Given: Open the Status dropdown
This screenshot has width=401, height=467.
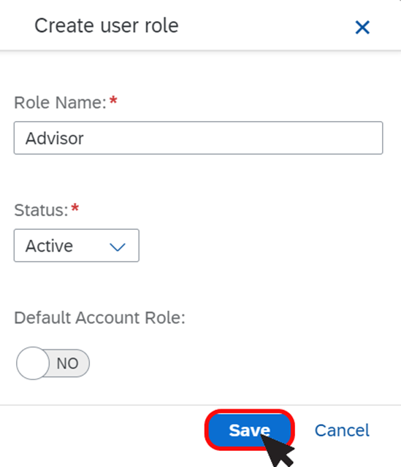Looking at the screenshot, I should [x=76, y=245].
